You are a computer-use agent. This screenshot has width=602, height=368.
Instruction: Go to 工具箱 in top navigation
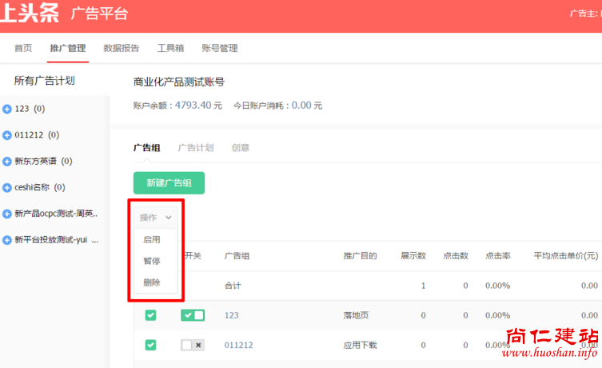(x=170, y=48)
